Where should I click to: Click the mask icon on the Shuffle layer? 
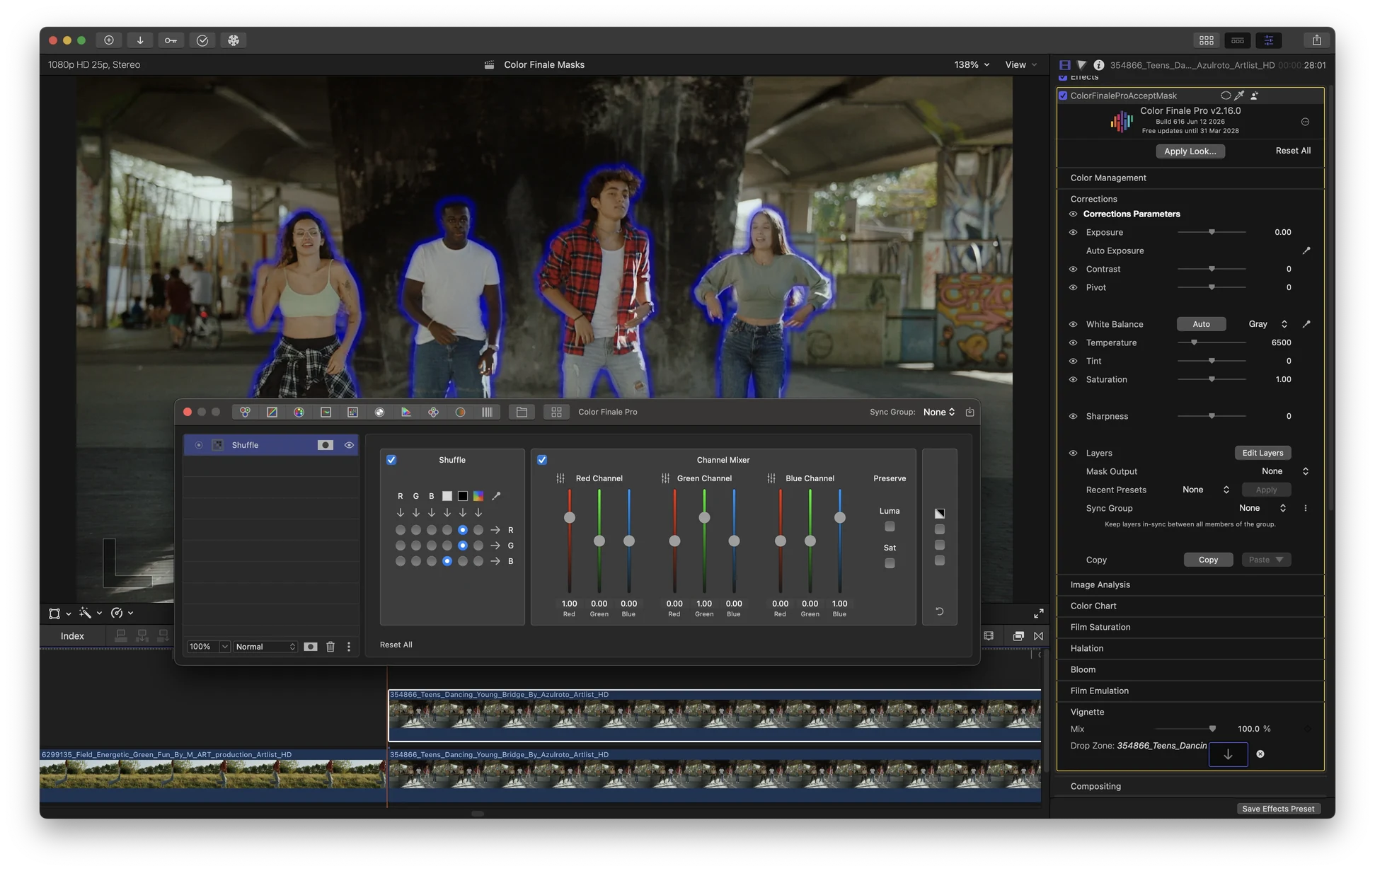[x=325, y=445]
